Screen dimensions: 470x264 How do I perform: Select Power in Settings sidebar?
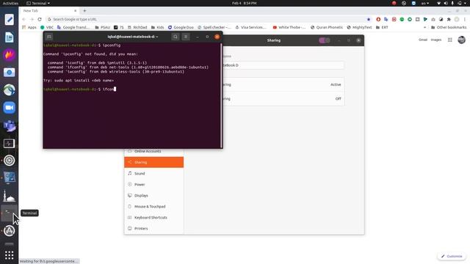coord(153,184)
